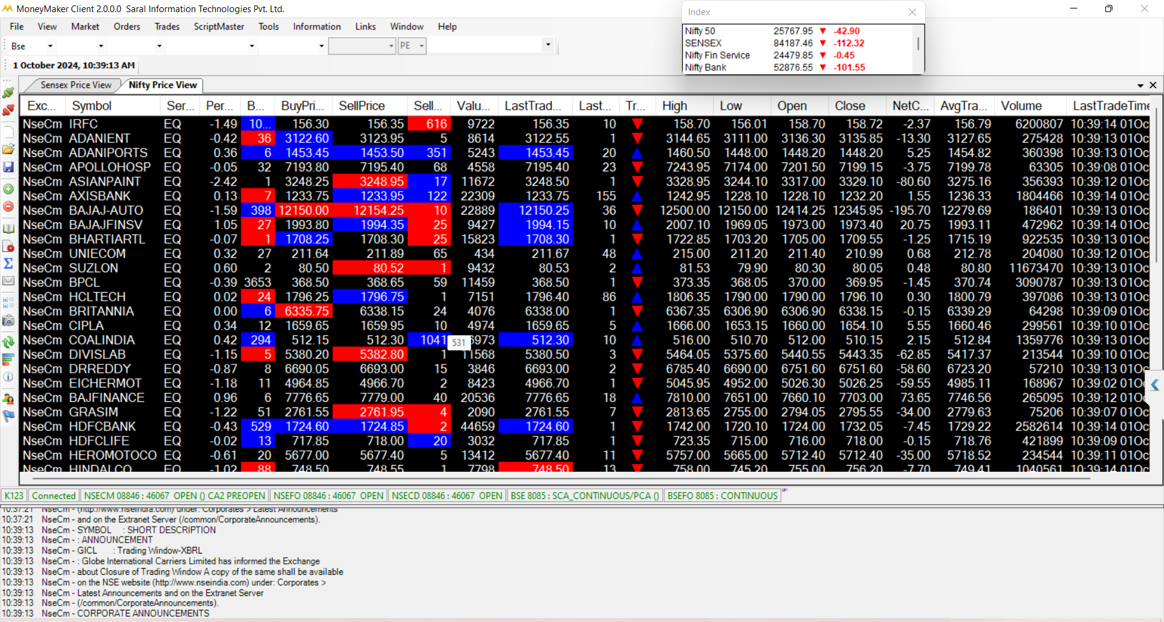Click the envelope Messages icon
The image size is (1164, 622).
pos(8,281)
